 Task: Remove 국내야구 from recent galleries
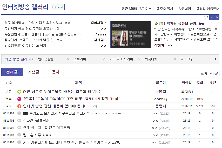coord(210,59)
